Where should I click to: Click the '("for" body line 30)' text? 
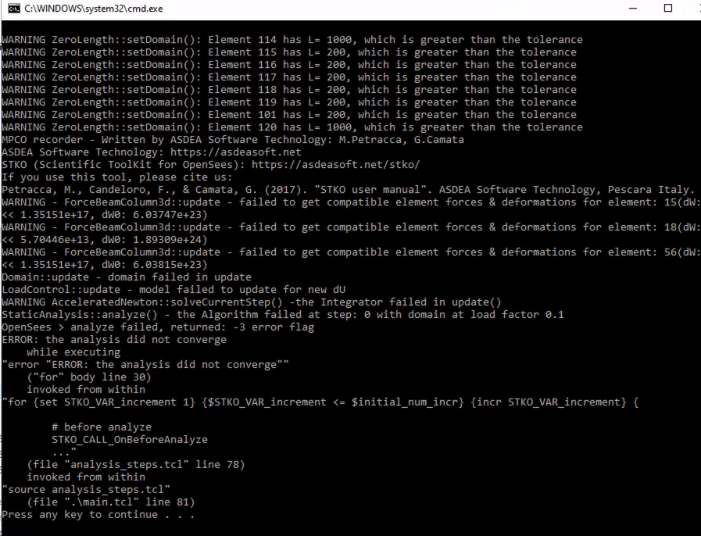click(x=89, y=377)
